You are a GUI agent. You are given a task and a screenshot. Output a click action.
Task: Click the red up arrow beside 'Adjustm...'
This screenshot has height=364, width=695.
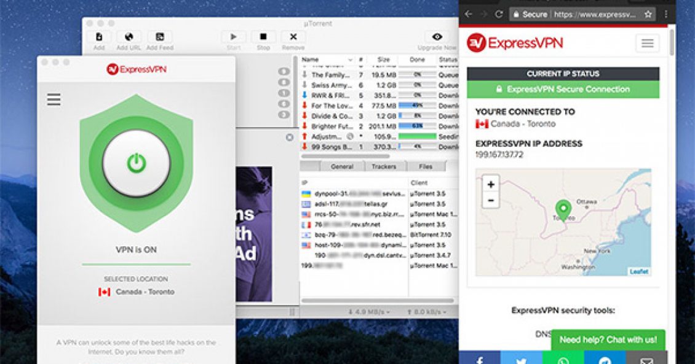click(304, 137)
